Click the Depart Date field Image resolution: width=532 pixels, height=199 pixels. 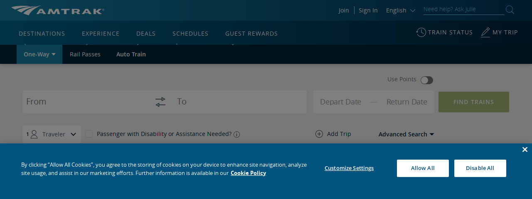[340, 102]
